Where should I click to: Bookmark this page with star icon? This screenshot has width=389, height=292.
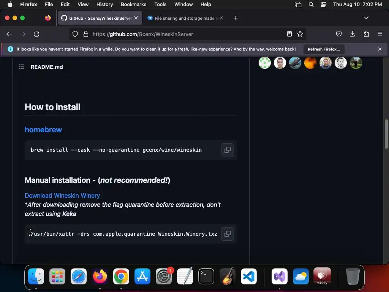tap(300, 34)
